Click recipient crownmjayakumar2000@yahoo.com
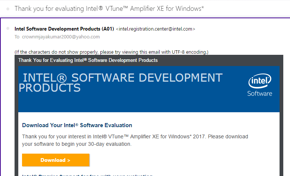Image resolution: width=290 pixels, height=176 pixels. (61, 37)
